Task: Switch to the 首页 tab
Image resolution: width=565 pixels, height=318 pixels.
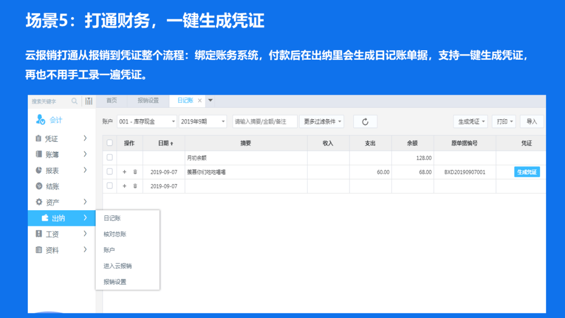Action: (112, 100)
